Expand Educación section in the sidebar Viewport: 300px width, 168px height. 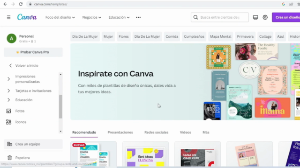pos(8,100)
